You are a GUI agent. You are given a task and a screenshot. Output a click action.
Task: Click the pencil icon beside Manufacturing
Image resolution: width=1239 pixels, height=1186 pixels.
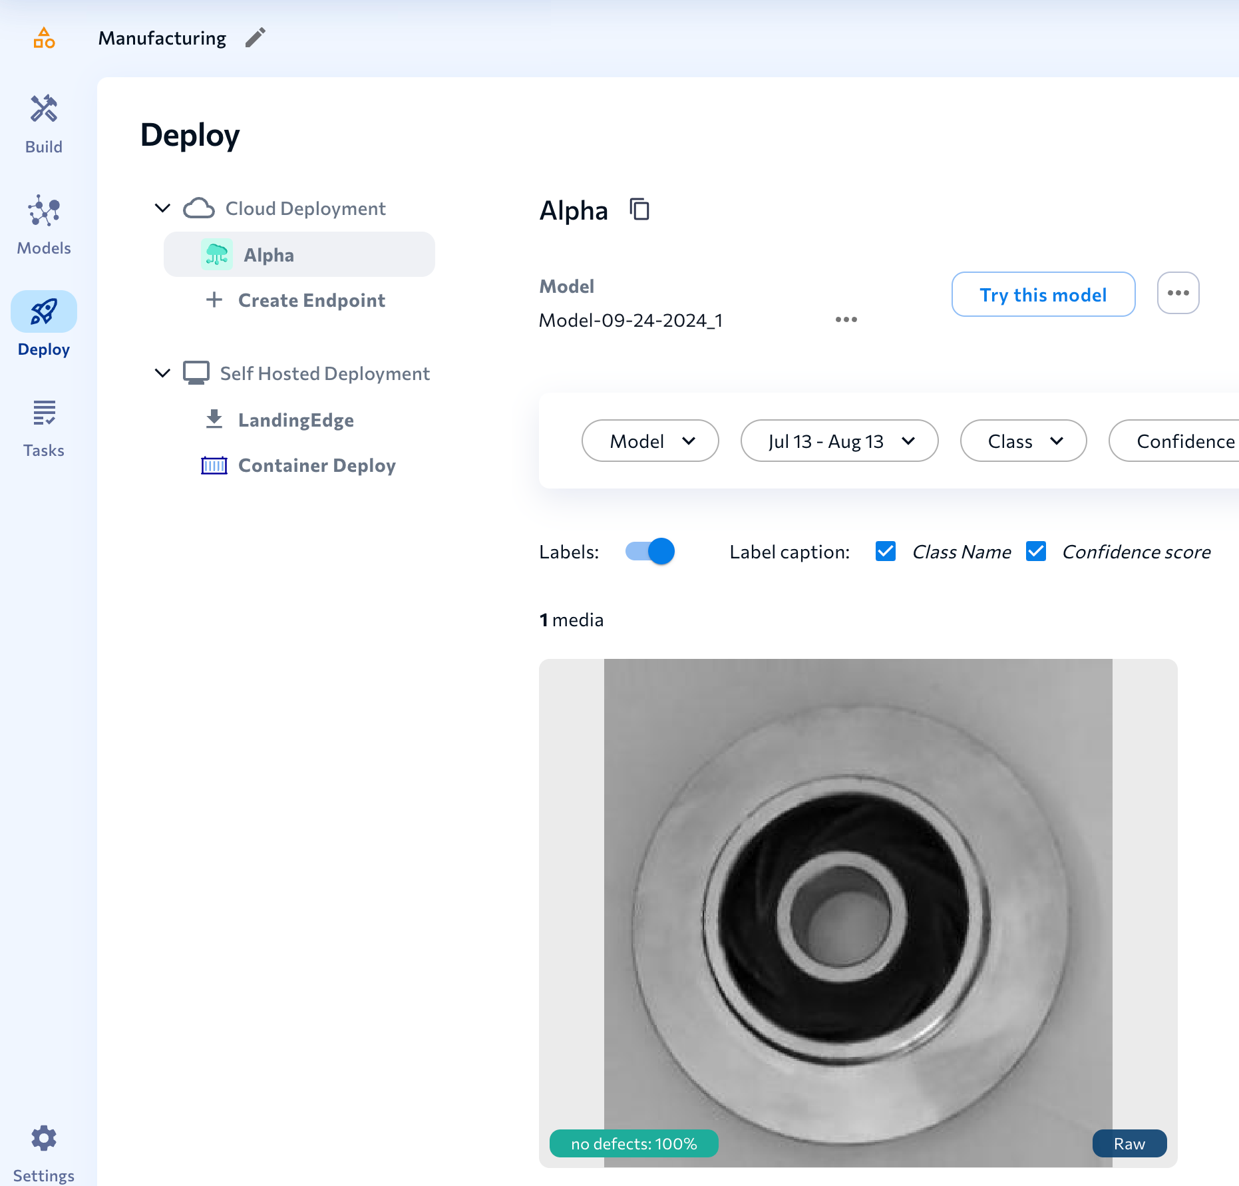pyautogui.click(x=255, y=38)
